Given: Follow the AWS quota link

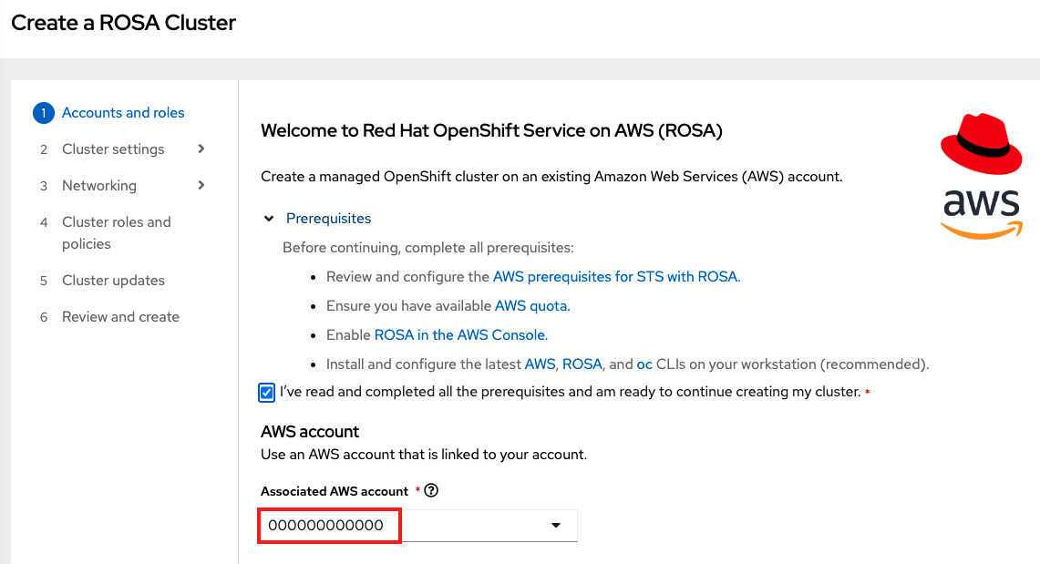Looking at the screenshot, I should coord(531,306).
